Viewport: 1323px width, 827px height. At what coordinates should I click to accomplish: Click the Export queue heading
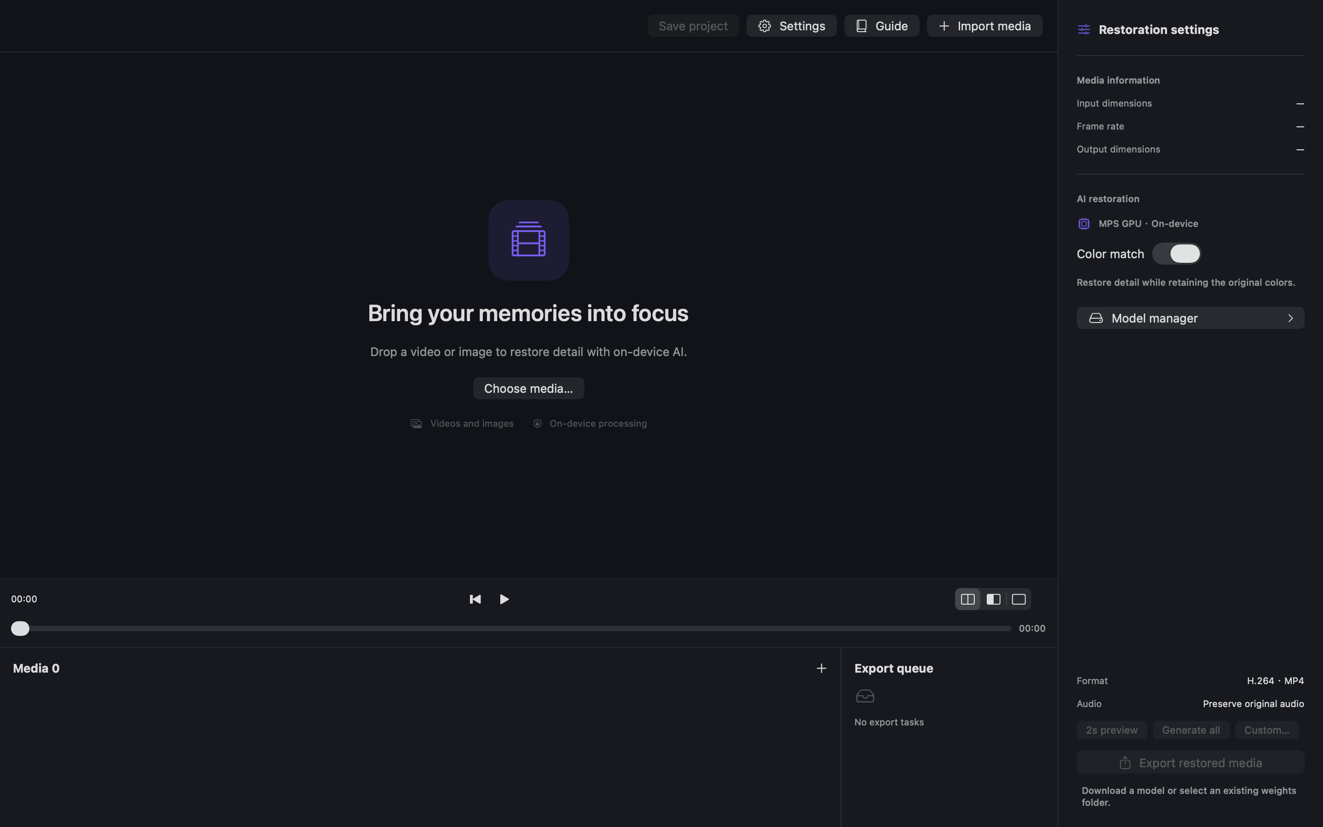point(893,668)
